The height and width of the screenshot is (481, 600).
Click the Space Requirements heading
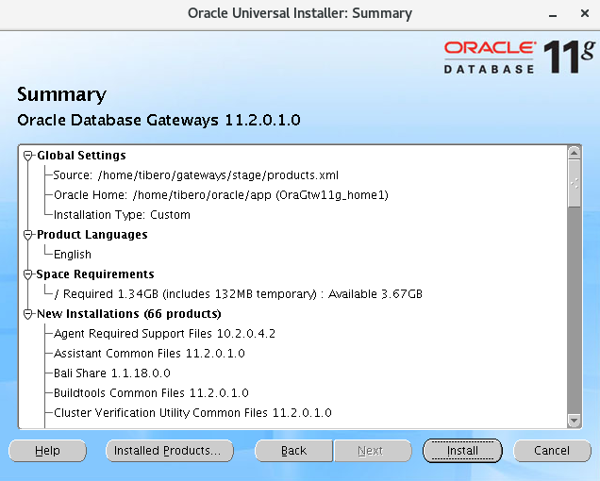pos(95,274)
